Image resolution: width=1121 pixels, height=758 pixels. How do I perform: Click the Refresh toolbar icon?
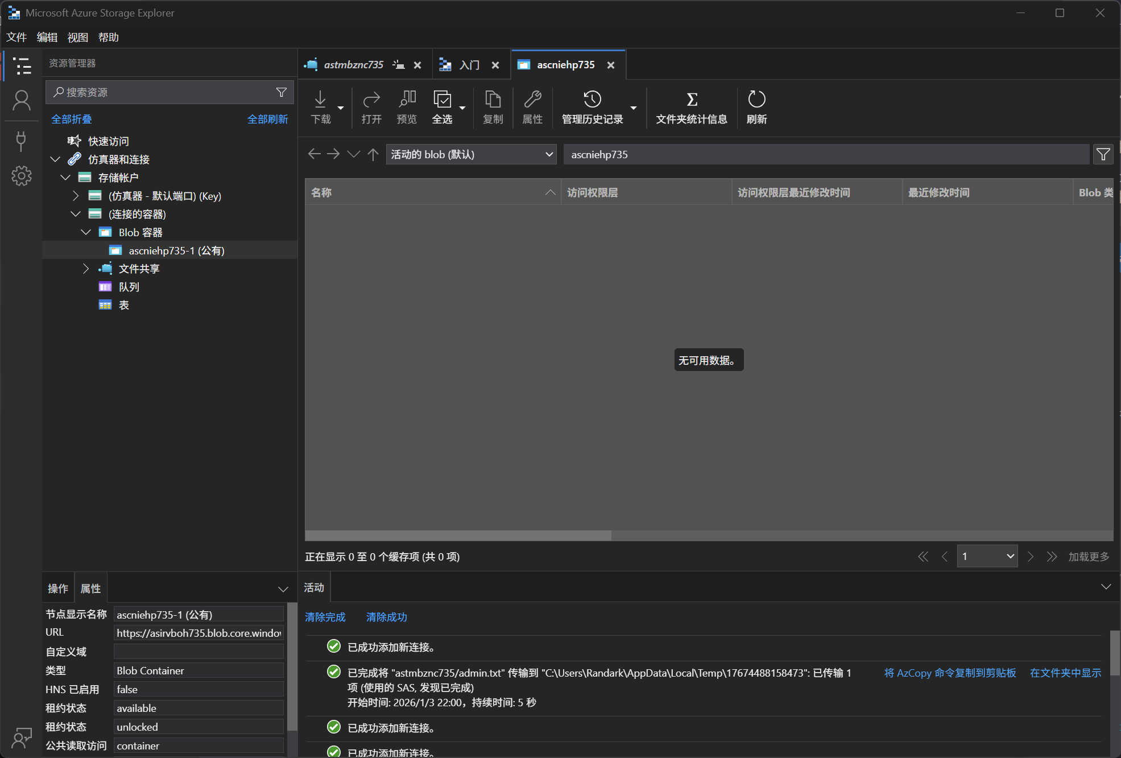click(x=756, y=100)
